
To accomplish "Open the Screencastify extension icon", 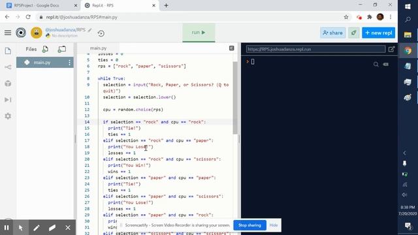I will pos(359,18).
